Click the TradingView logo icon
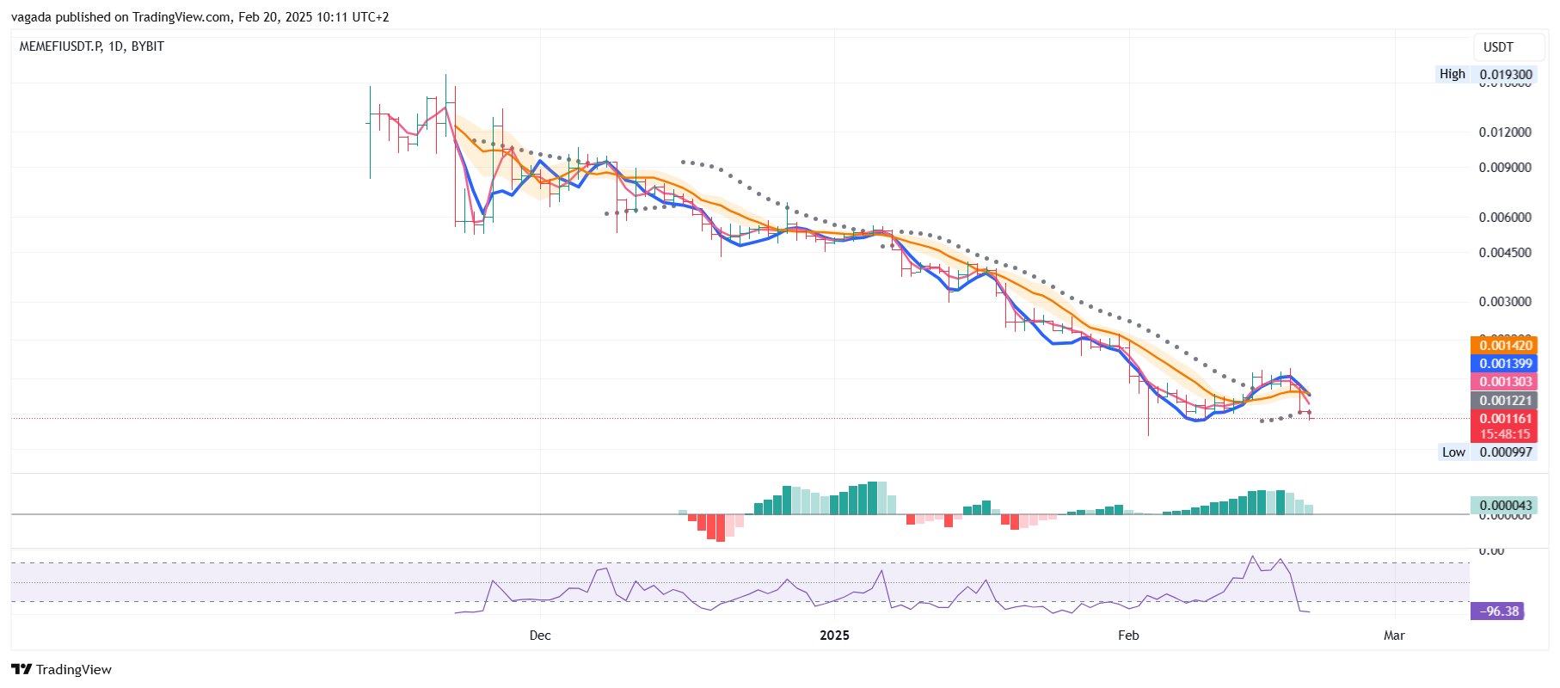This screenshot has height=688, width=1560. pos(21,669)
